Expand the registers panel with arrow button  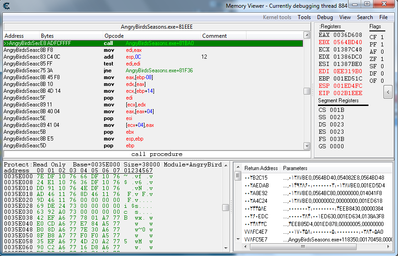coord(388,92)
